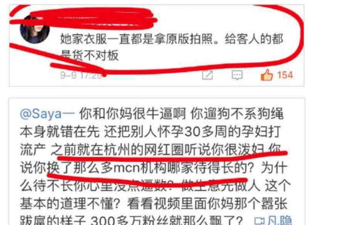Open the 凡.隐 link at bottom right
This screenshot has width=337, height=225.
coord(280,220)
